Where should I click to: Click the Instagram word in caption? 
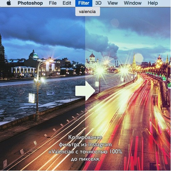pos(100,145)
